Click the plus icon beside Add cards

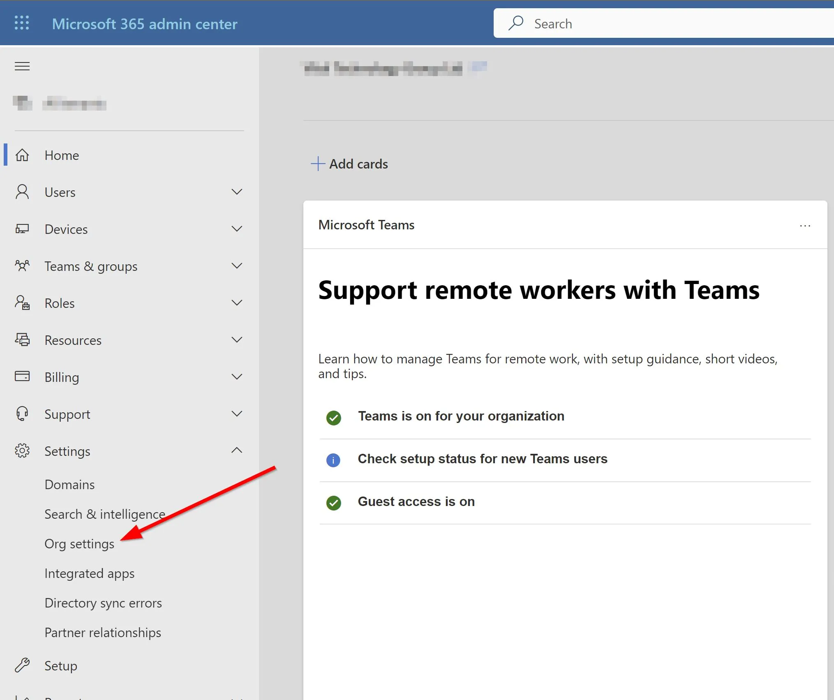318,164
